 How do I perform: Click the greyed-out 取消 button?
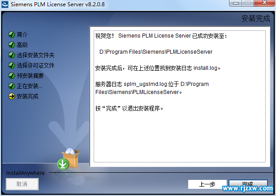(x=22, y=184)
